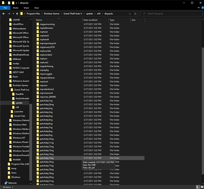Screen dimensions: 204x189
Task: Select the patchday20ng folder
Action: coord(47,177)
